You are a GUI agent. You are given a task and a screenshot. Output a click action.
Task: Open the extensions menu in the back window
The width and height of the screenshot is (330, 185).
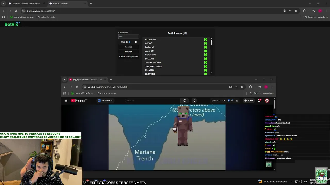click(x=304, y=11)
